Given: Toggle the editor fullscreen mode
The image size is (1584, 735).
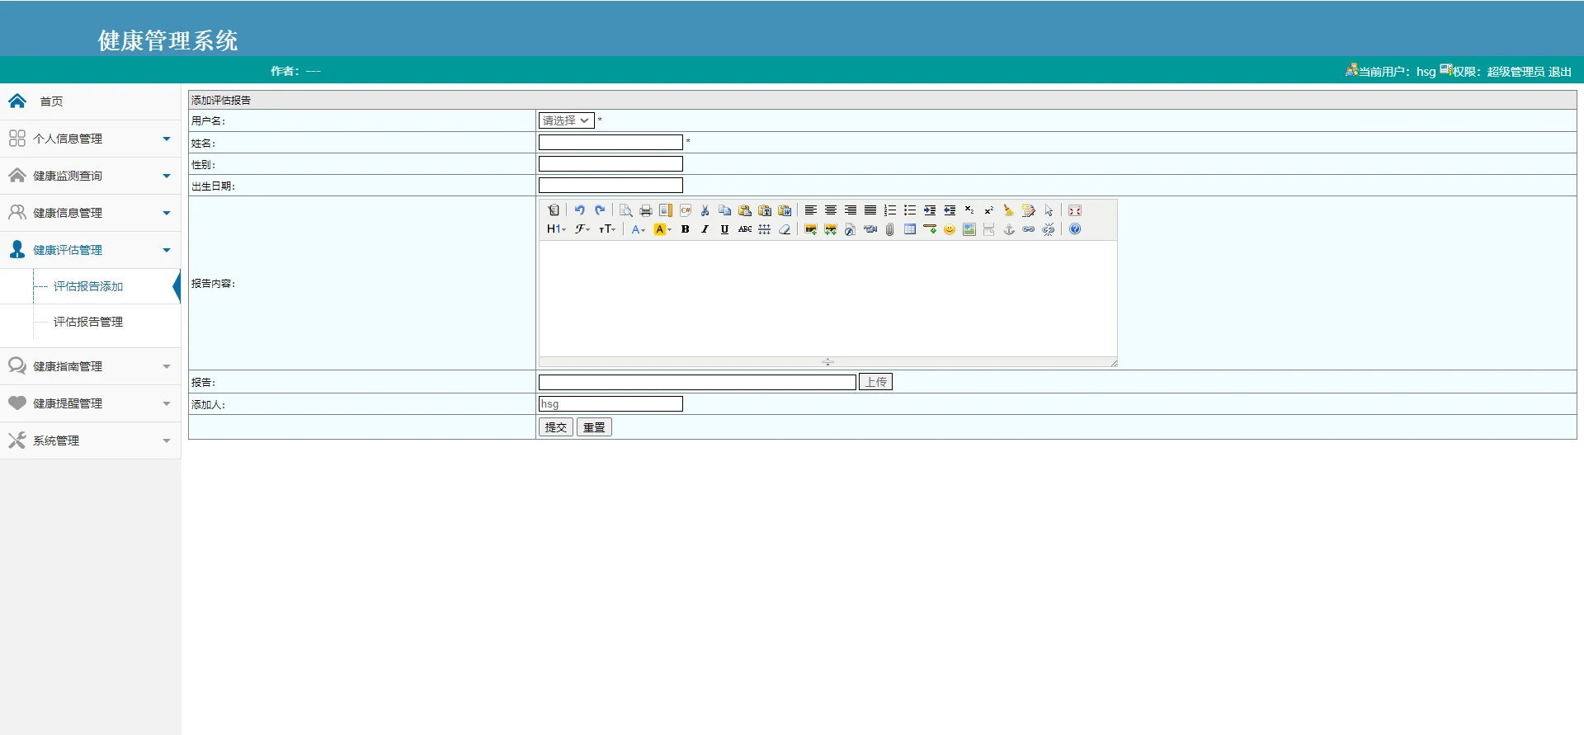Looking at the screenshot, I should pyautogui.click(x=1075, y=210).
